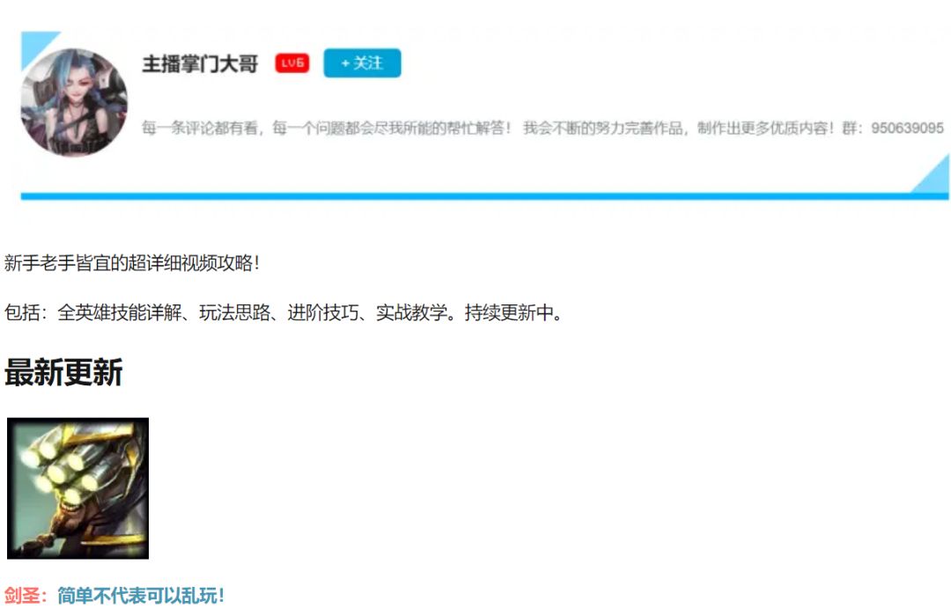Screen dimensions: 951x608
Task: Select the 最新更新 heading
Action: click(x=63, y=372)
